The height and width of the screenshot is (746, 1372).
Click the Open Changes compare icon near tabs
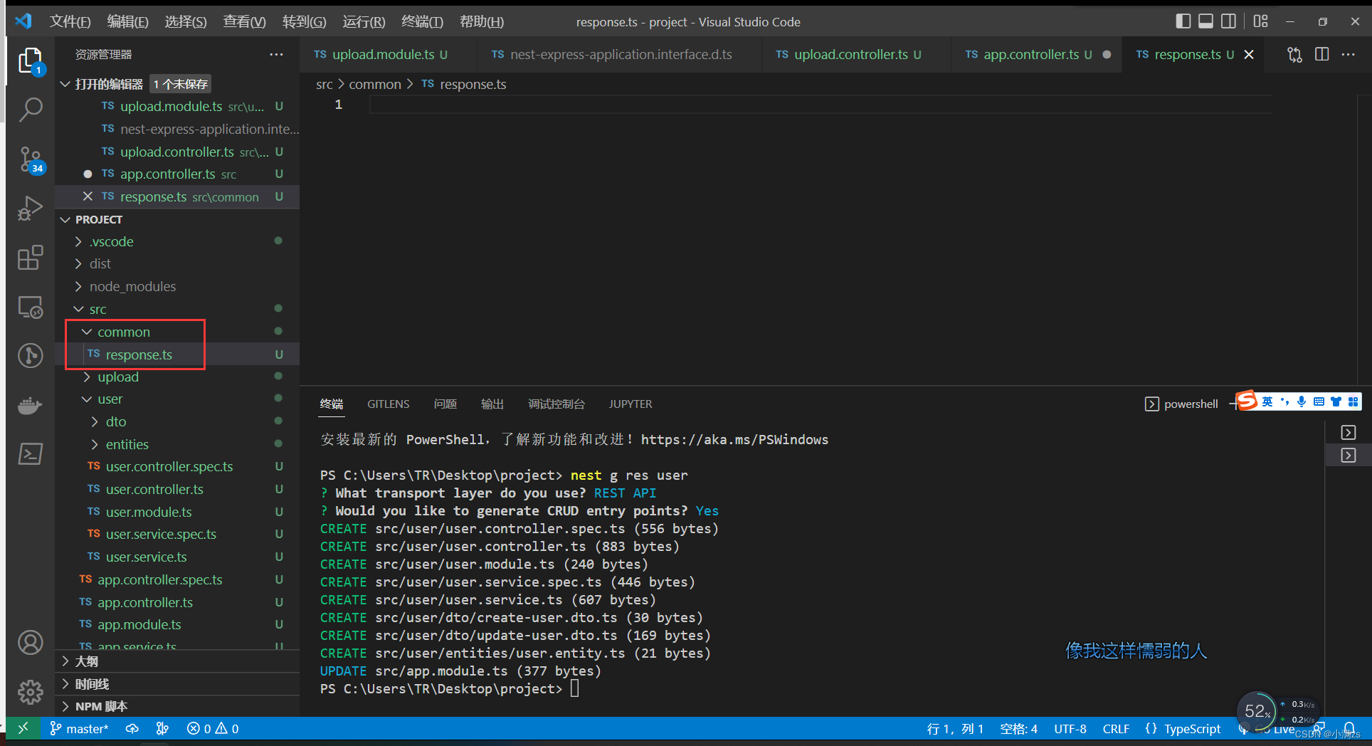(1294, 54)
